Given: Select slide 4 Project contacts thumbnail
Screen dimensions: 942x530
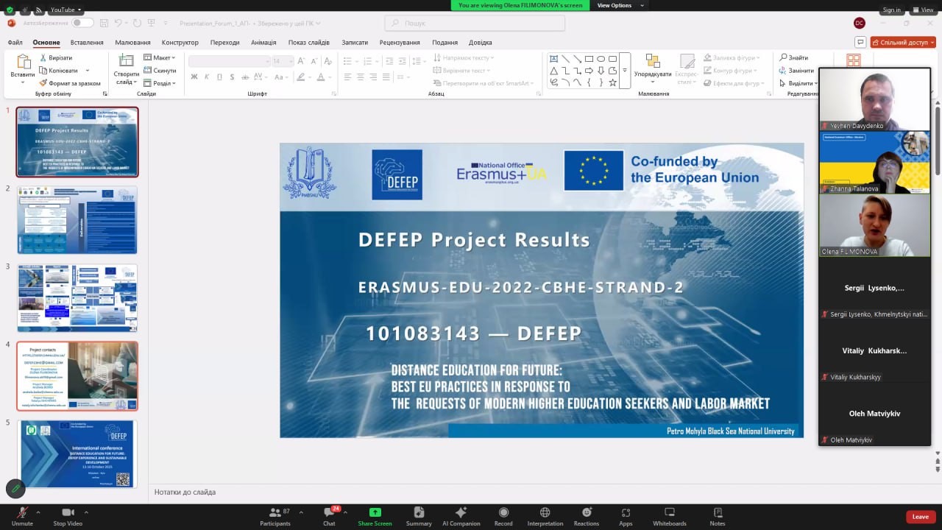Looking at the screenshot, I should [x=77, y=375].
